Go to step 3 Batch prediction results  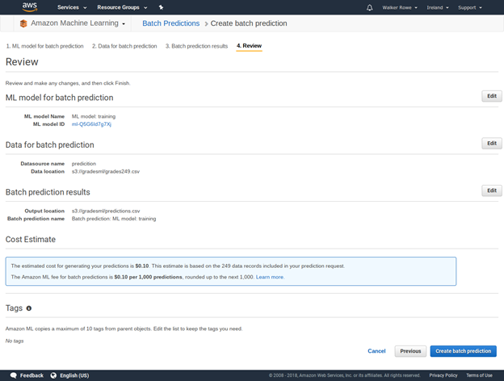point(196,46)
